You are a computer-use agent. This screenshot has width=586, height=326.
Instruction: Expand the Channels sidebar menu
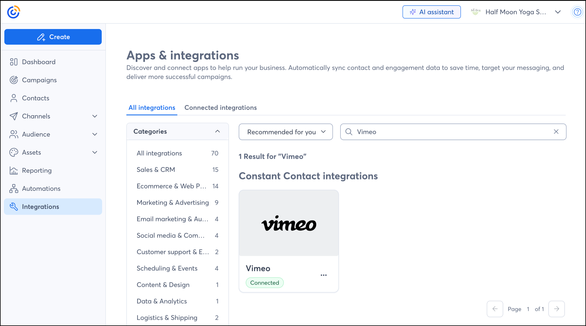tap(94, 116)
